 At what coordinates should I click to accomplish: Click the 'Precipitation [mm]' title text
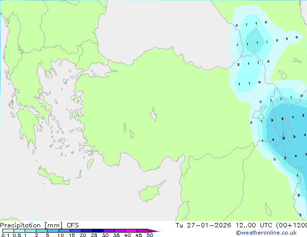[x=31, y=225]
